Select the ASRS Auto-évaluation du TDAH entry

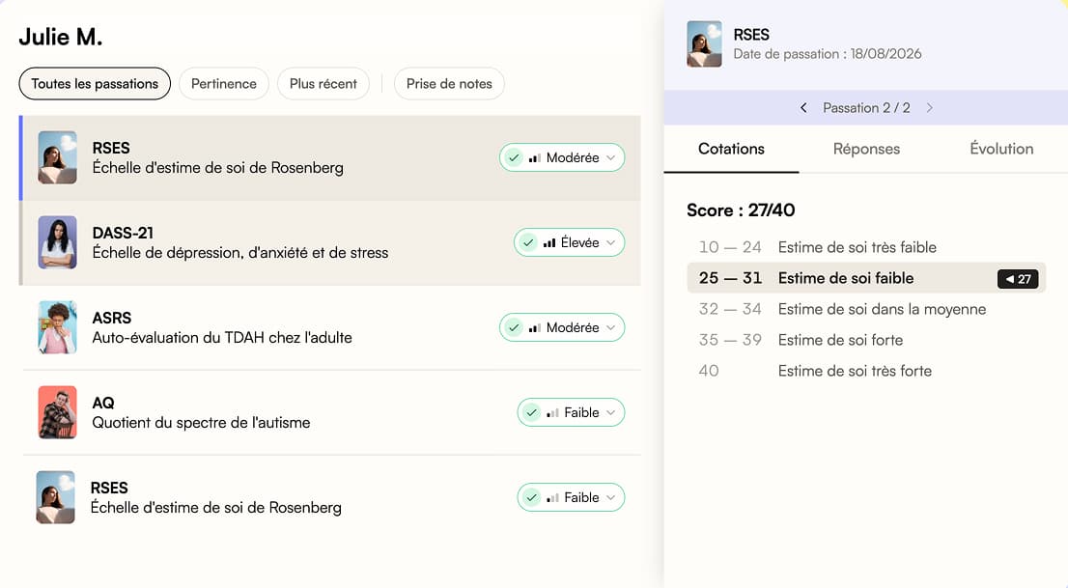coord(330,327)
